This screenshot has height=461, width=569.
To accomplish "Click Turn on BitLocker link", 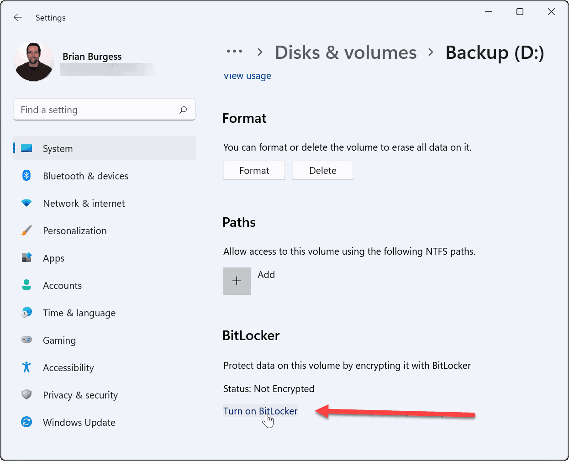I will [x=260, y=411].
